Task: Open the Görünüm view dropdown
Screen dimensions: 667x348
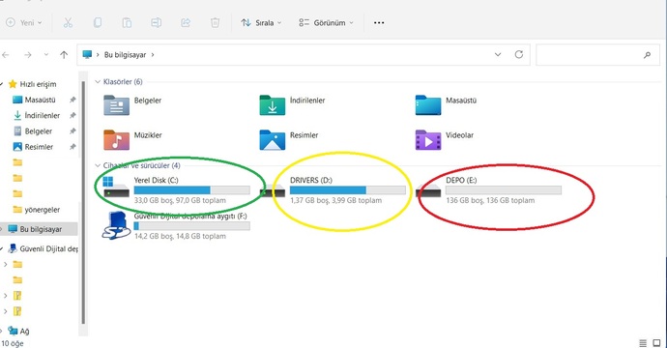Action: pyautogui.click(x=327, y=23)
